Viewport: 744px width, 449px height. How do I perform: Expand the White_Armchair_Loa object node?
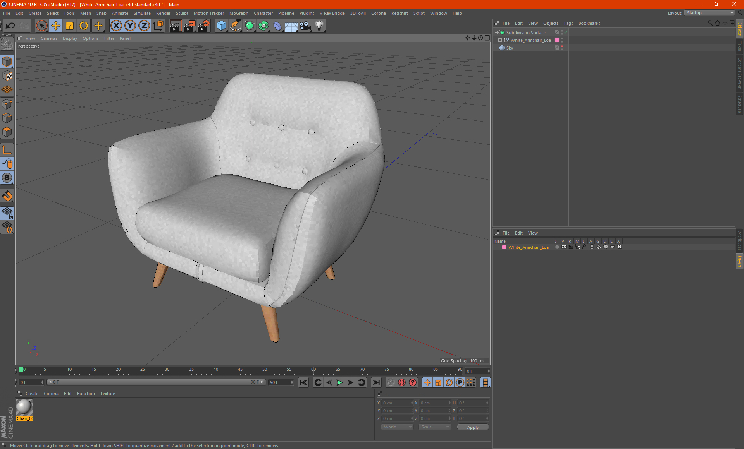[x=500, y=40]
